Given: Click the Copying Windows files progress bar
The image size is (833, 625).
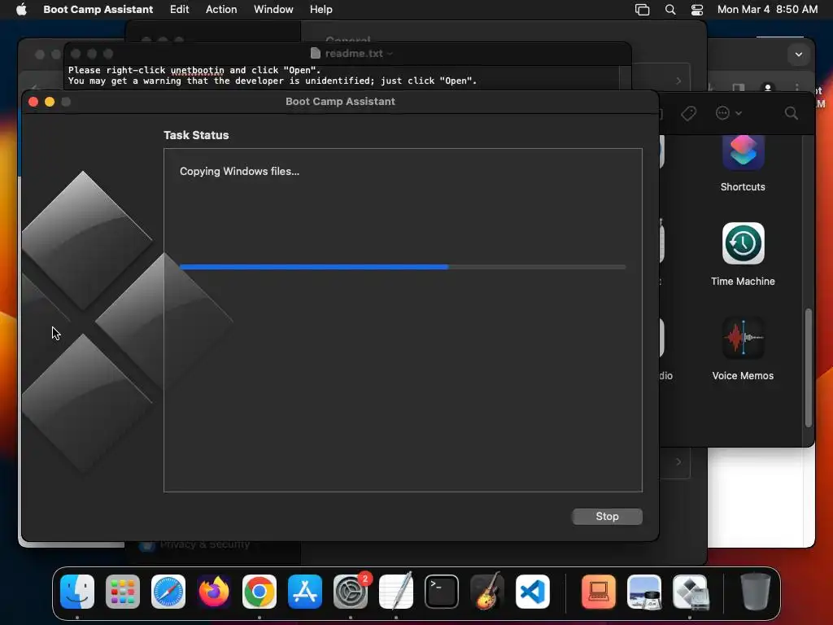Looking at the screenshot, I should (403, 267).
